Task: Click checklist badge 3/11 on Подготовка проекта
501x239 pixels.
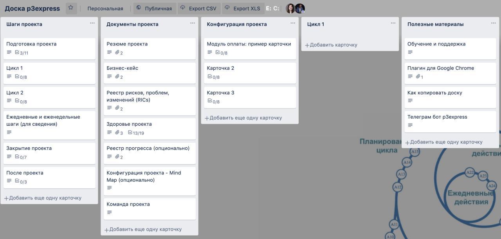Action: (22, 53)
